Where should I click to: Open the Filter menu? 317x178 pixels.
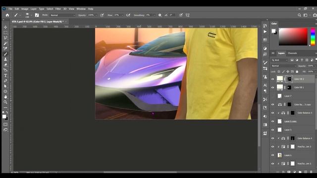click(58, 9)
